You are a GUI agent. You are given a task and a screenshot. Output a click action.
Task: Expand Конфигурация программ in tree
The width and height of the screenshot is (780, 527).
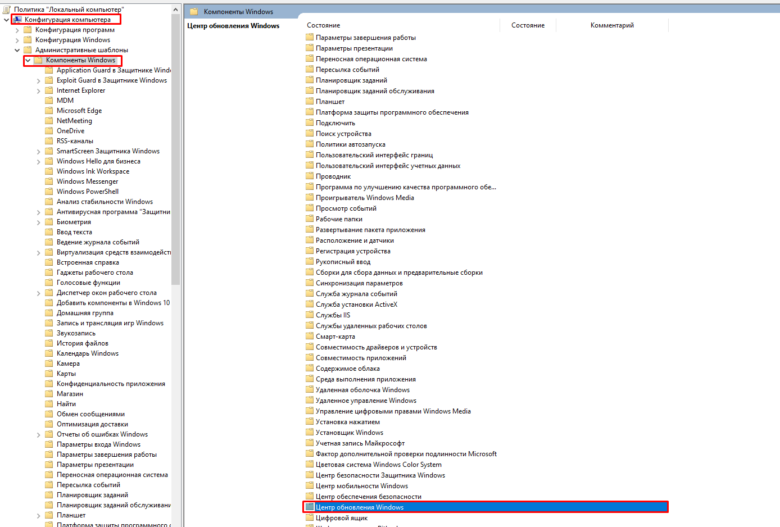tap(17, 30)
